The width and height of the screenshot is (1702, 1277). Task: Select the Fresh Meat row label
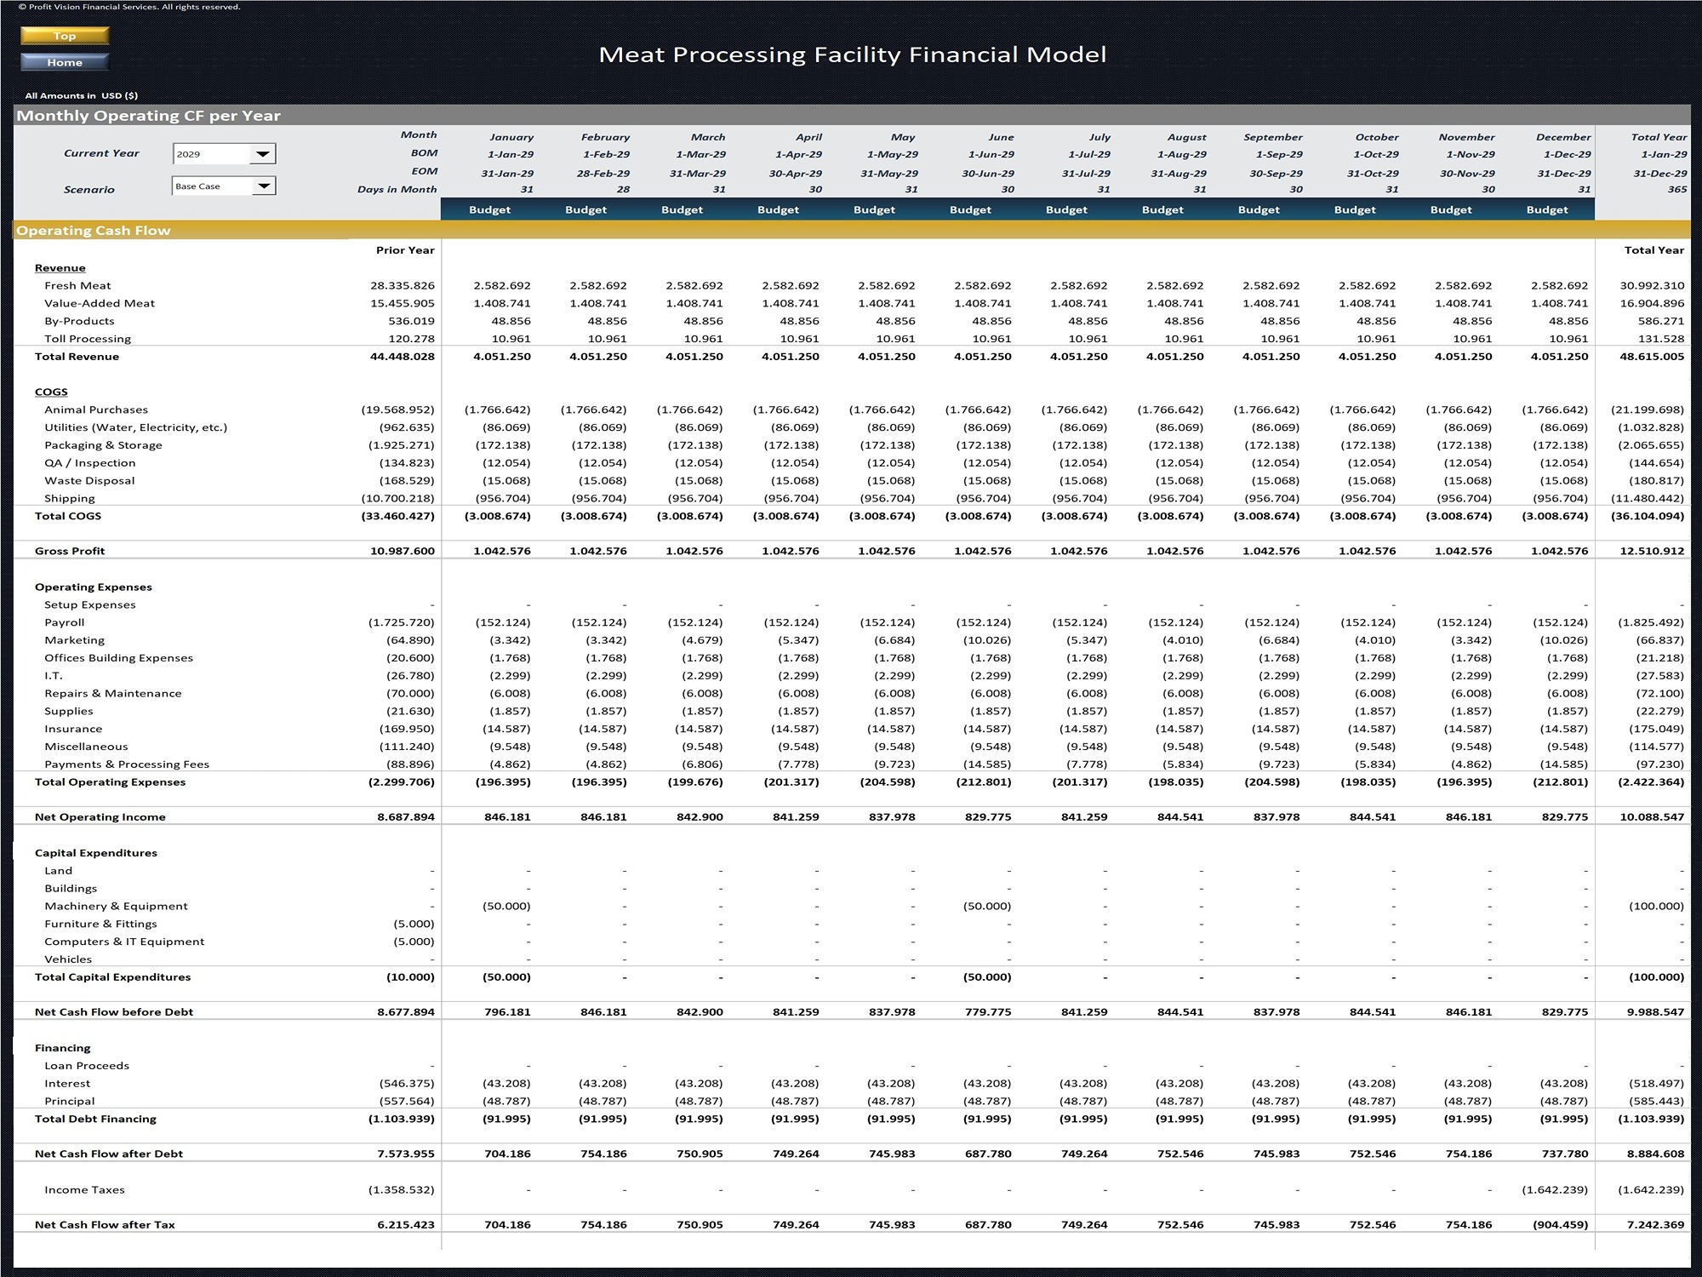[77, 286]
